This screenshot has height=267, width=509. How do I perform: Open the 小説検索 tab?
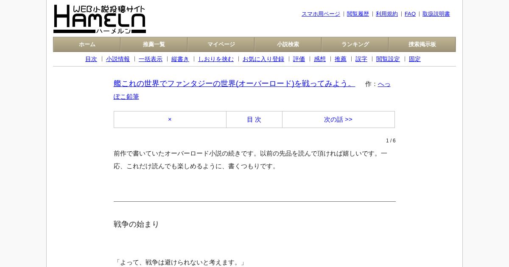(288, 44)
